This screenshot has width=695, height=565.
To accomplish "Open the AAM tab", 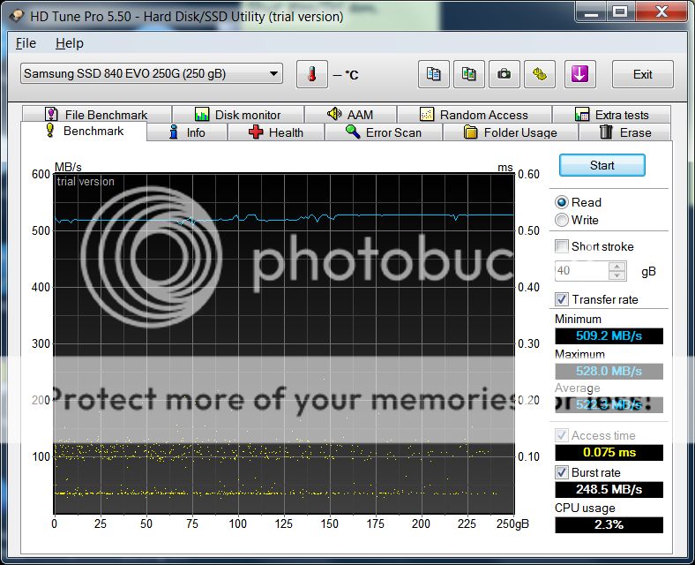I will (350, 115).
